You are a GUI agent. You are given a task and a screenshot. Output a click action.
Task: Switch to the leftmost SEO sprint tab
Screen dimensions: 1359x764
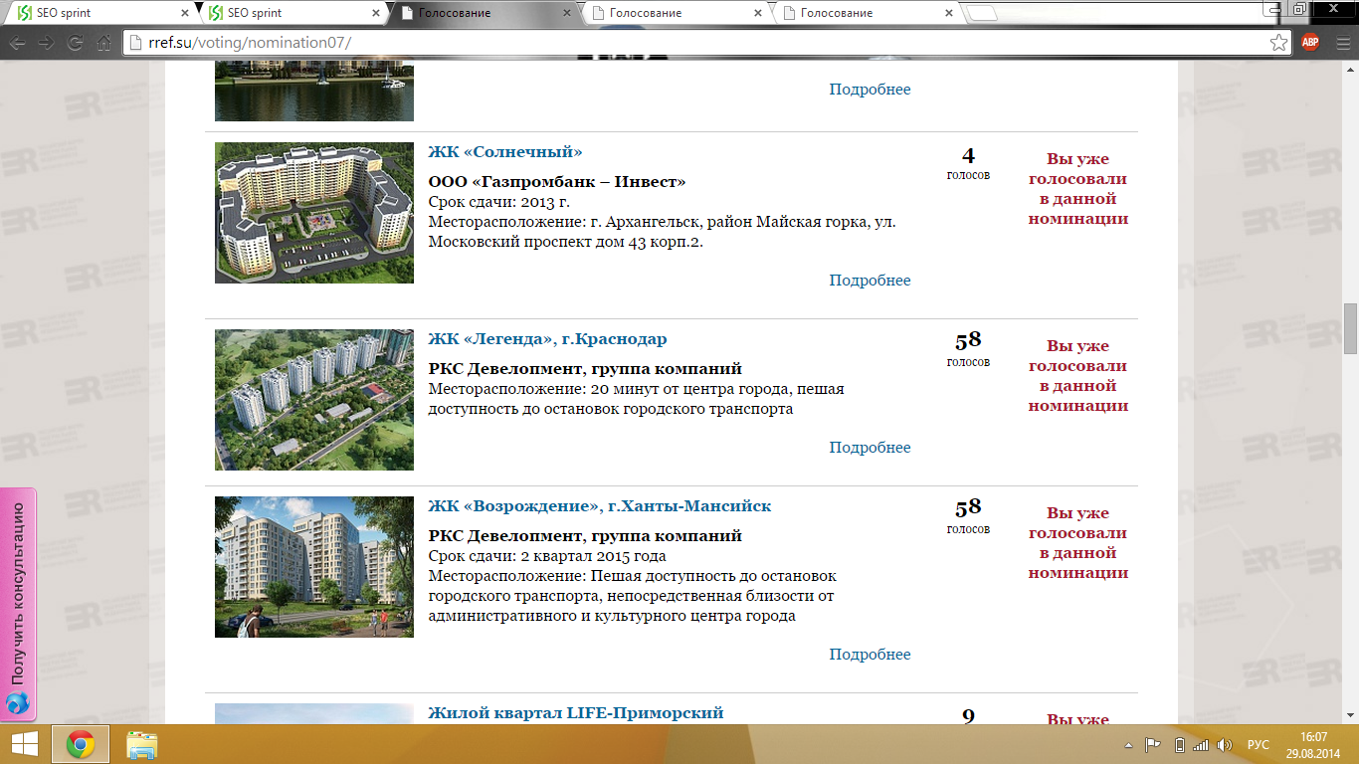tap(99, 13)
